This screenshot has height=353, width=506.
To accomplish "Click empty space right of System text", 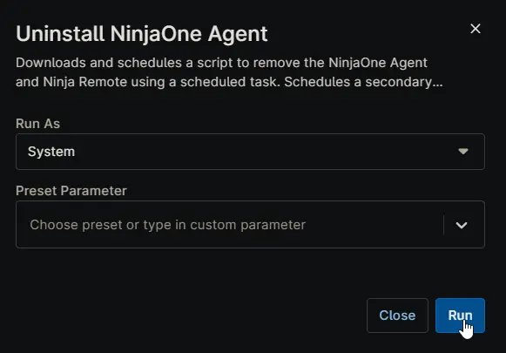I will coord(265,152).
